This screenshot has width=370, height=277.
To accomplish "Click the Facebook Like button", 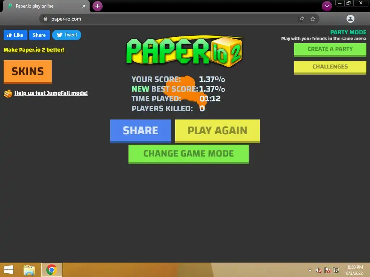I will tap(15, 35).
